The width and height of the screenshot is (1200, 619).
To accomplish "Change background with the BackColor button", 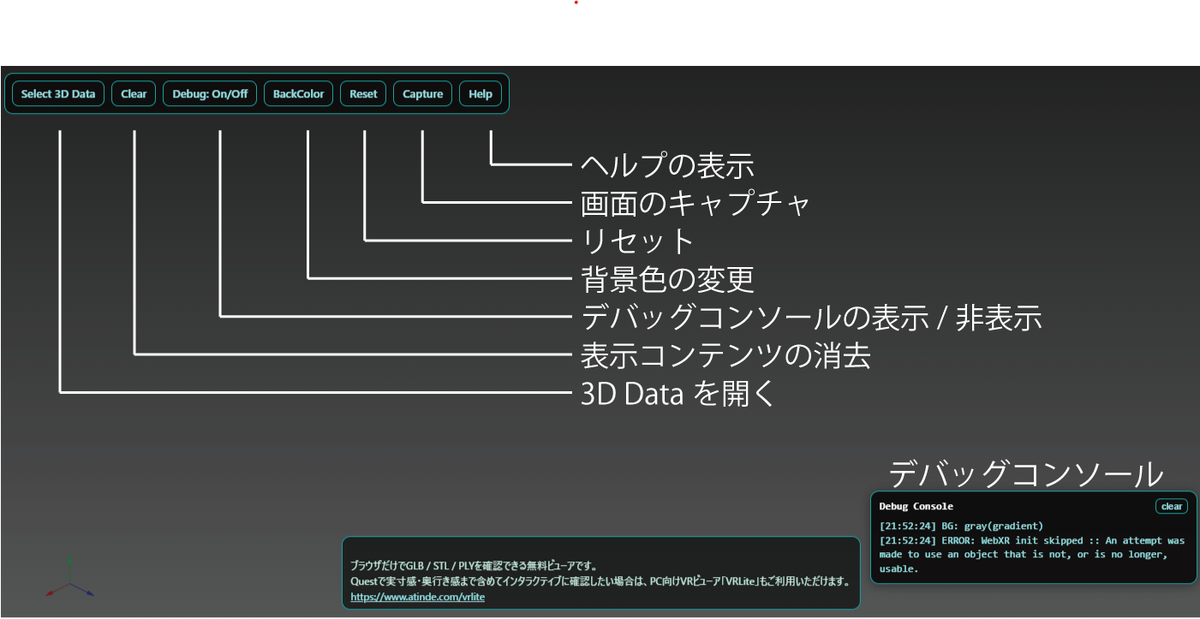I will click(x=298, y=94).
